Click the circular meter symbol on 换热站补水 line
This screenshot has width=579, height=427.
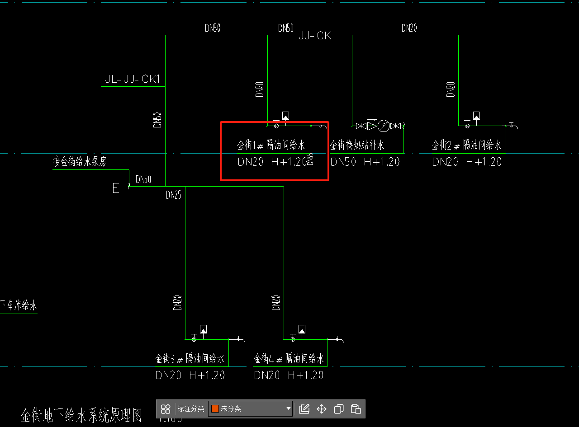(x=384, y=126)
